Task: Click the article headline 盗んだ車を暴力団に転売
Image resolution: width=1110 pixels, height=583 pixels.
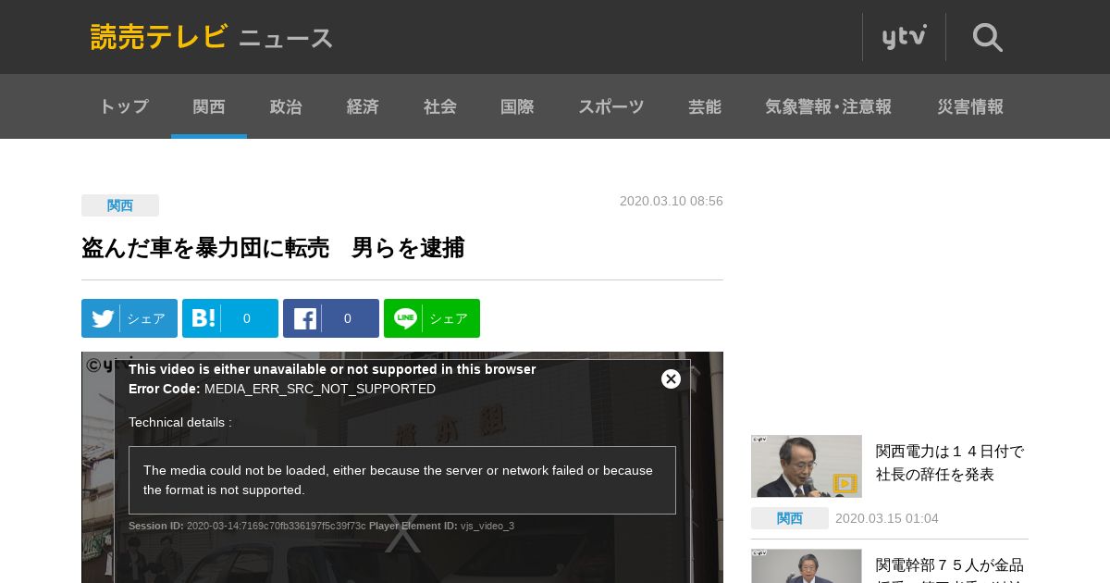Action: tap(273, 248)
